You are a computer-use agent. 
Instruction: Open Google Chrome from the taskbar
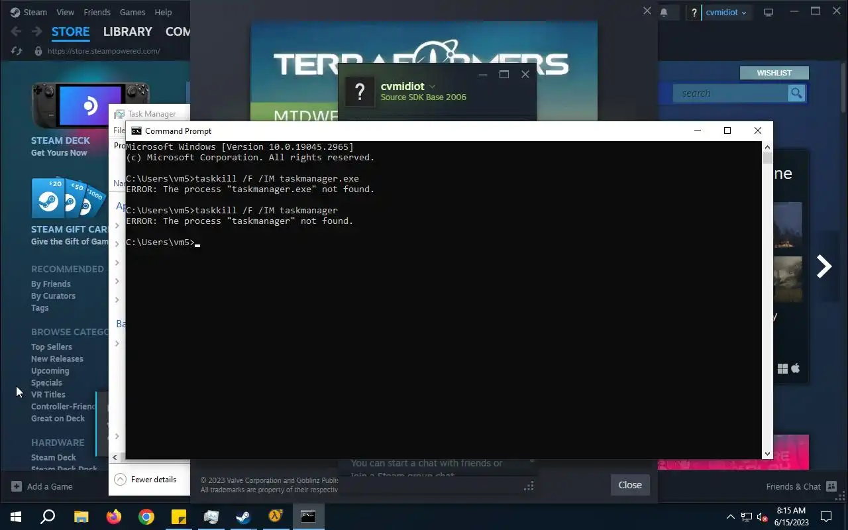point(146,517)
